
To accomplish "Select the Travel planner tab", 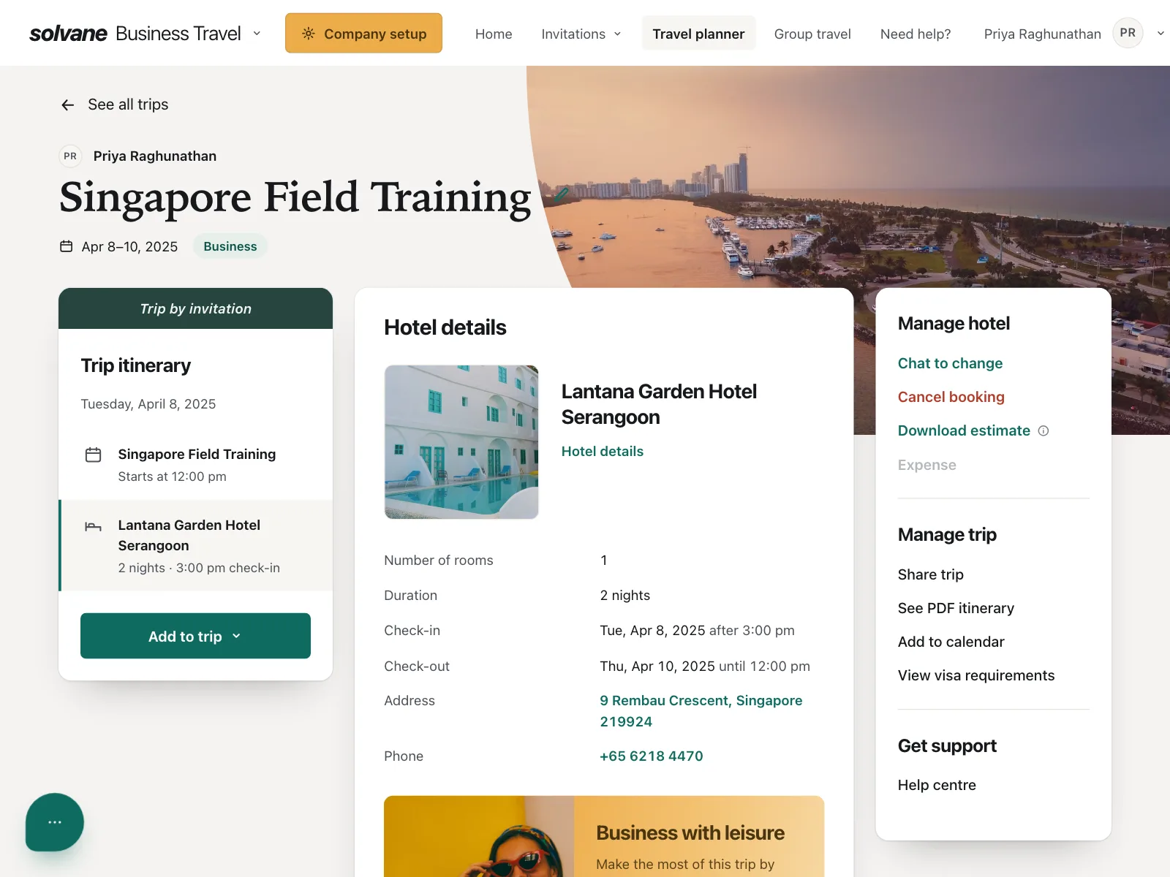I will [698, 34].
